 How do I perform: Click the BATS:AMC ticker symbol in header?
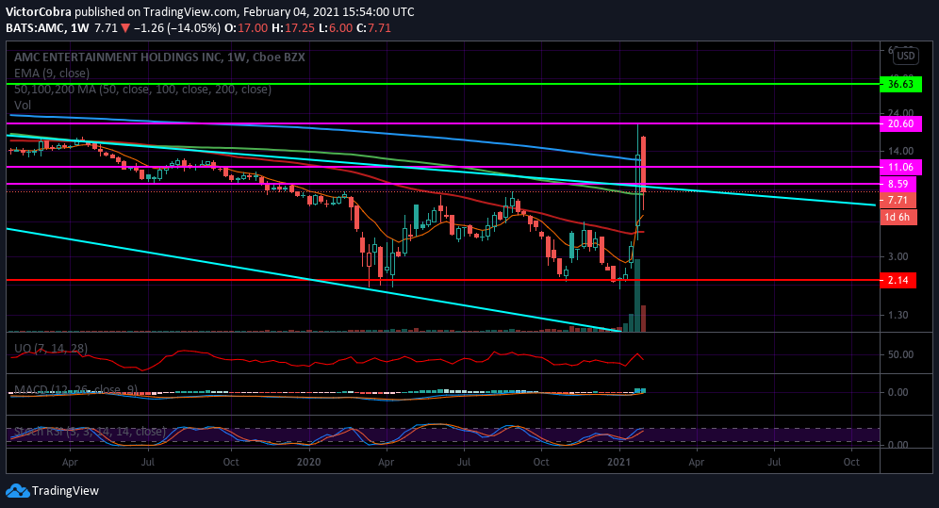35,27
